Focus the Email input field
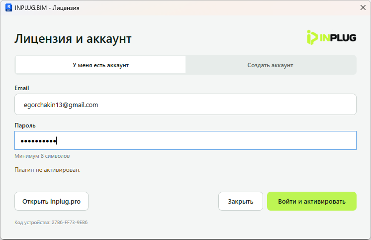 185,105
